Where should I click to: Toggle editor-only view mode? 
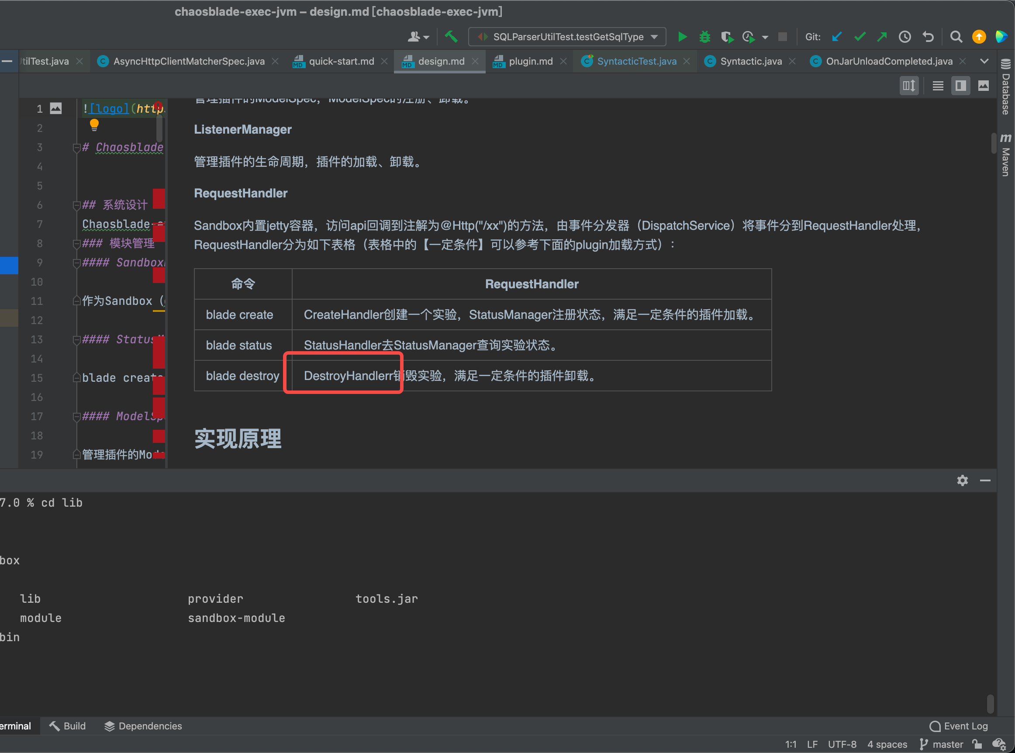[938, 86]
